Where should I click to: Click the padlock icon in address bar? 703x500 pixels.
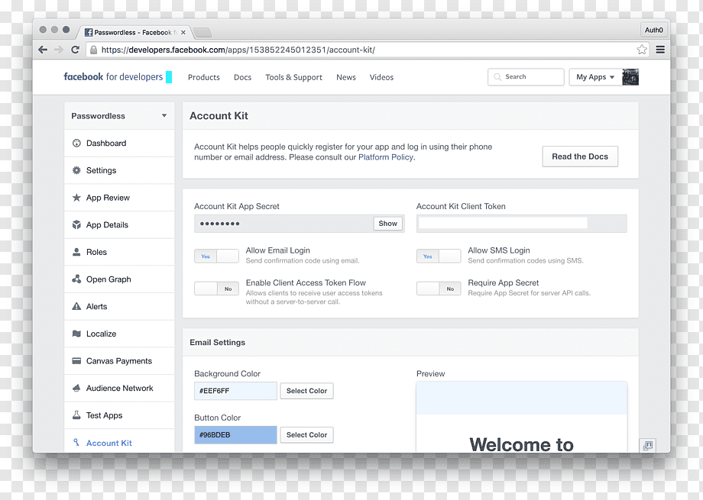pyautogui.click(x=93, y=50)
